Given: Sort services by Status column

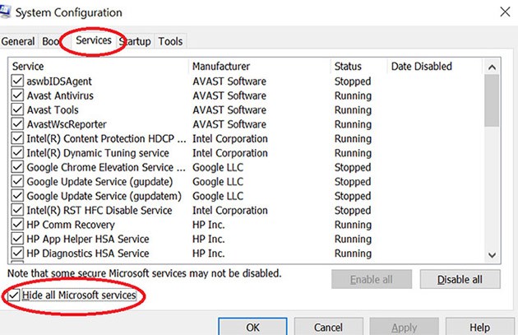Looking at the screenshot, I should pyautogui.click(x=348, y=66).
